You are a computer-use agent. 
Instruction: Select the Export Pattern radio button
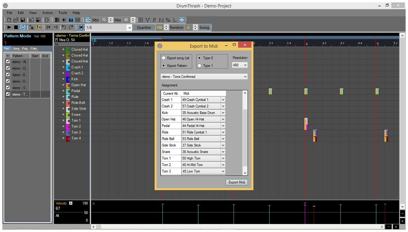[x=164, y=66]
